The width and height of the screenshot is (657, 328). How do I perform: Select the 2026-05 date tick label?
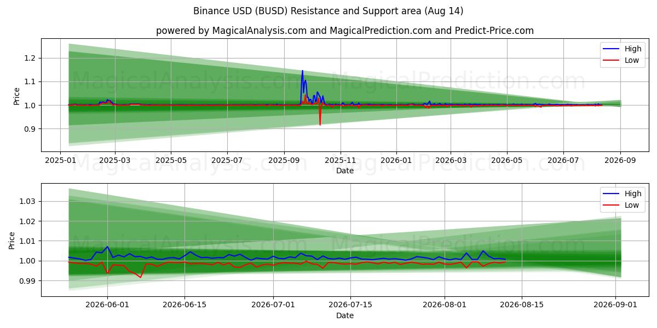coord(507,160)
